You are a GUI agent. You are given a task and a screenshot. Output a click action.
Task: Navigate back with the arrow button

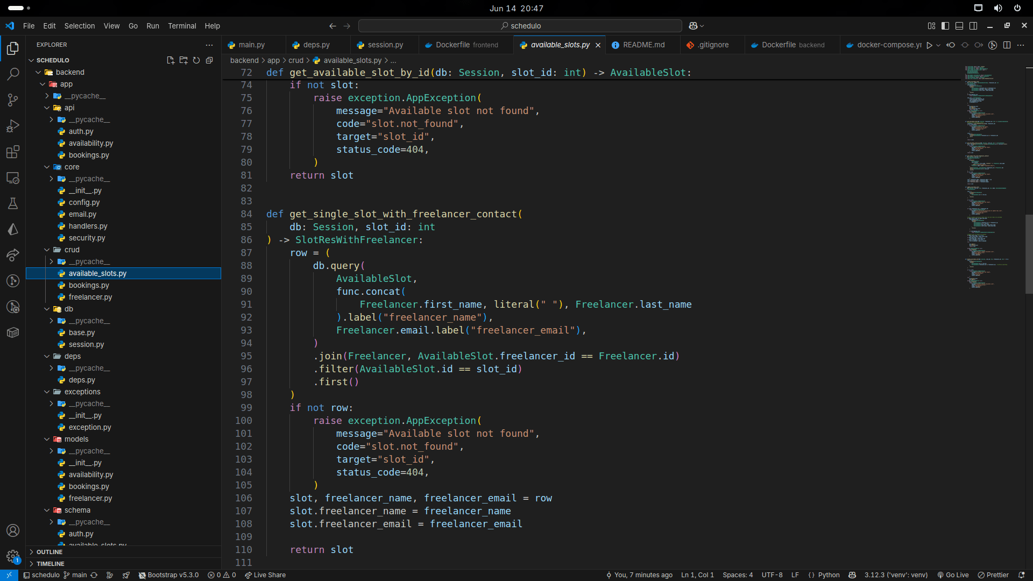pyautogui.click(x=332, y=26)
